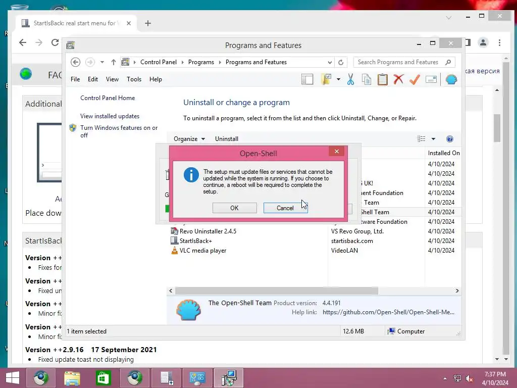Open a new browser tab

pyautogui.click(x=148, y=23)
